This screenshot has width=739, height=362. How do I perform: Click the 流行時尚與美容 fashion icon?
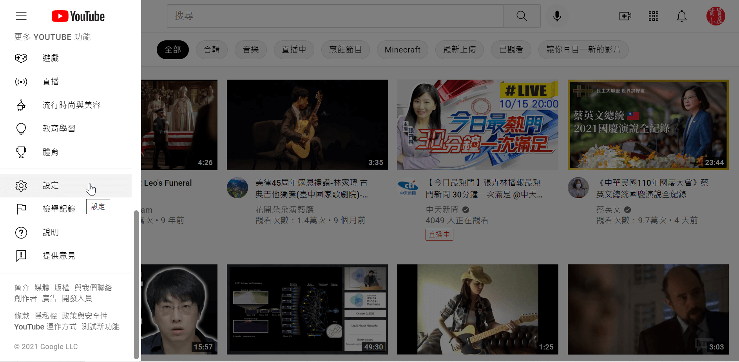[x=21, y=105]
